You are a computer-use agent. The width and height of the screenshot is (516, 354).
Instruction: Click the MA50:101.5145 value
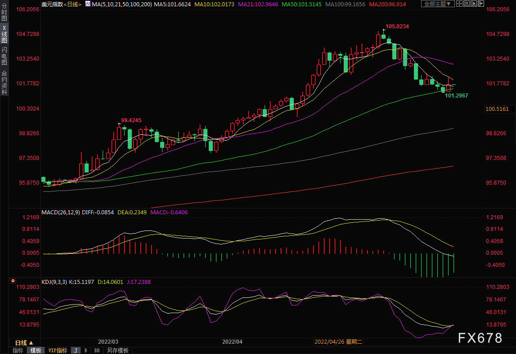(x=301, y=4)
